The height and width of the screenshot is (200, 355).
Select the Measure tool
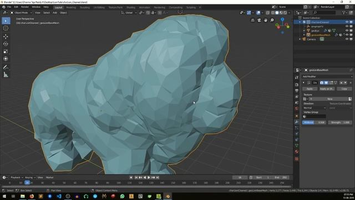[x=6, y=74]
